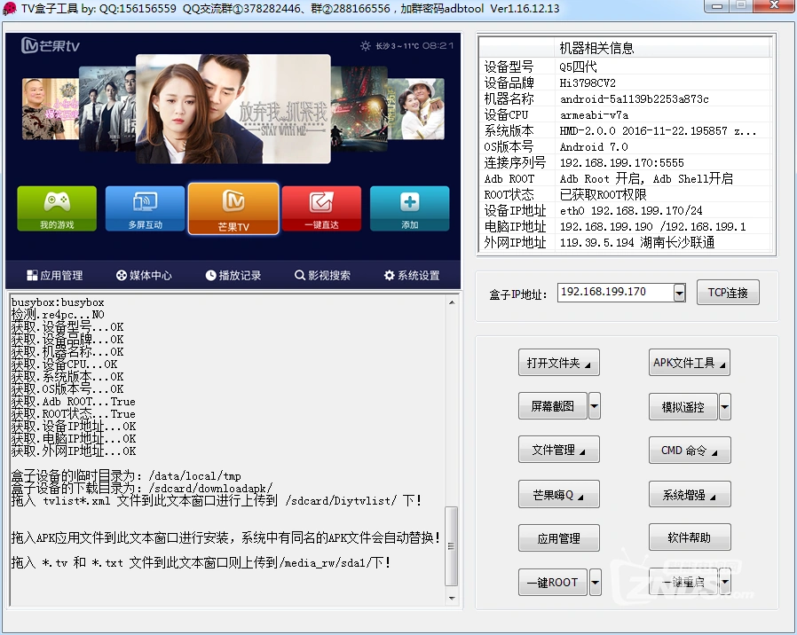Click the 模拟遥控 button

point(683,406)
